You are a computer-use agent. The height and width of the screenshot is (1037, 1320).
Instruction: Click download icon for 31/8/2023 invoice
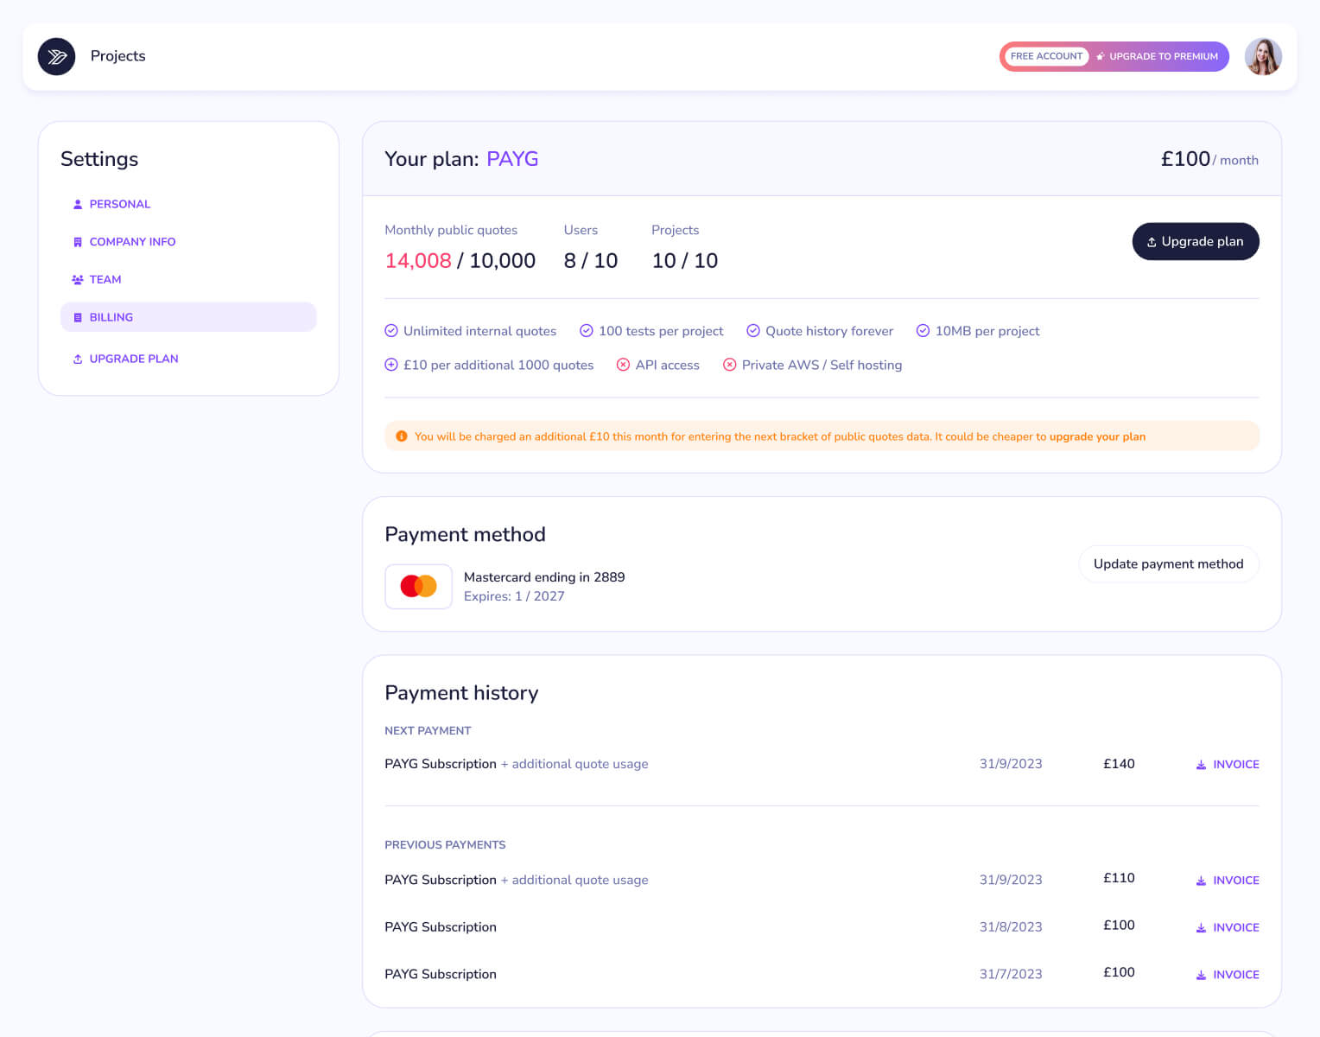click(x=1201, y=927)
